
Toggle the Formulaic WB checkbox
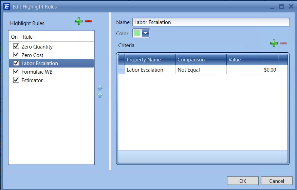tap(16, 72)
